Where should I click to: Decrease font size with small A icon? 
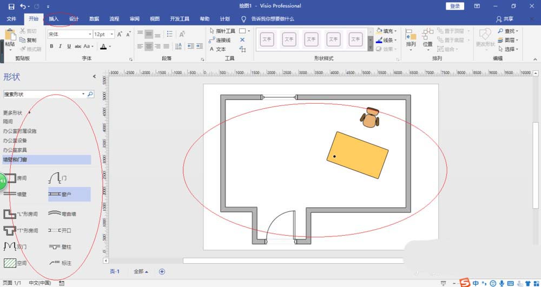point(128,35)
